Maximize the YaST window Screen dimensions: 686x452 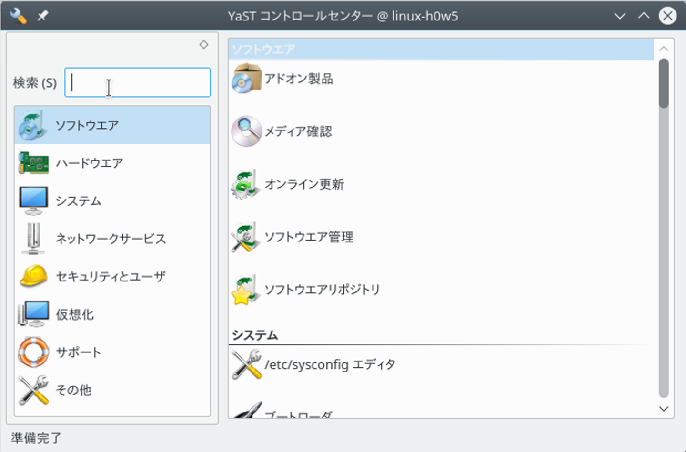pos(644,16)
